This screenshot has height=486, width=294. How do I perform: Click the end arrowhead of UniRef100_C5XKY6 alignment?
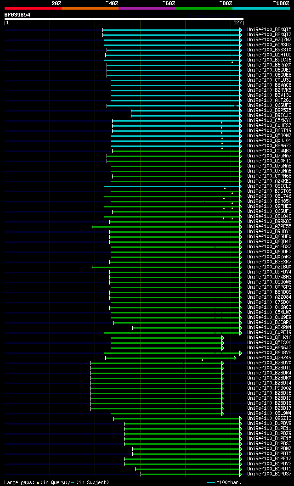[240, 121]
